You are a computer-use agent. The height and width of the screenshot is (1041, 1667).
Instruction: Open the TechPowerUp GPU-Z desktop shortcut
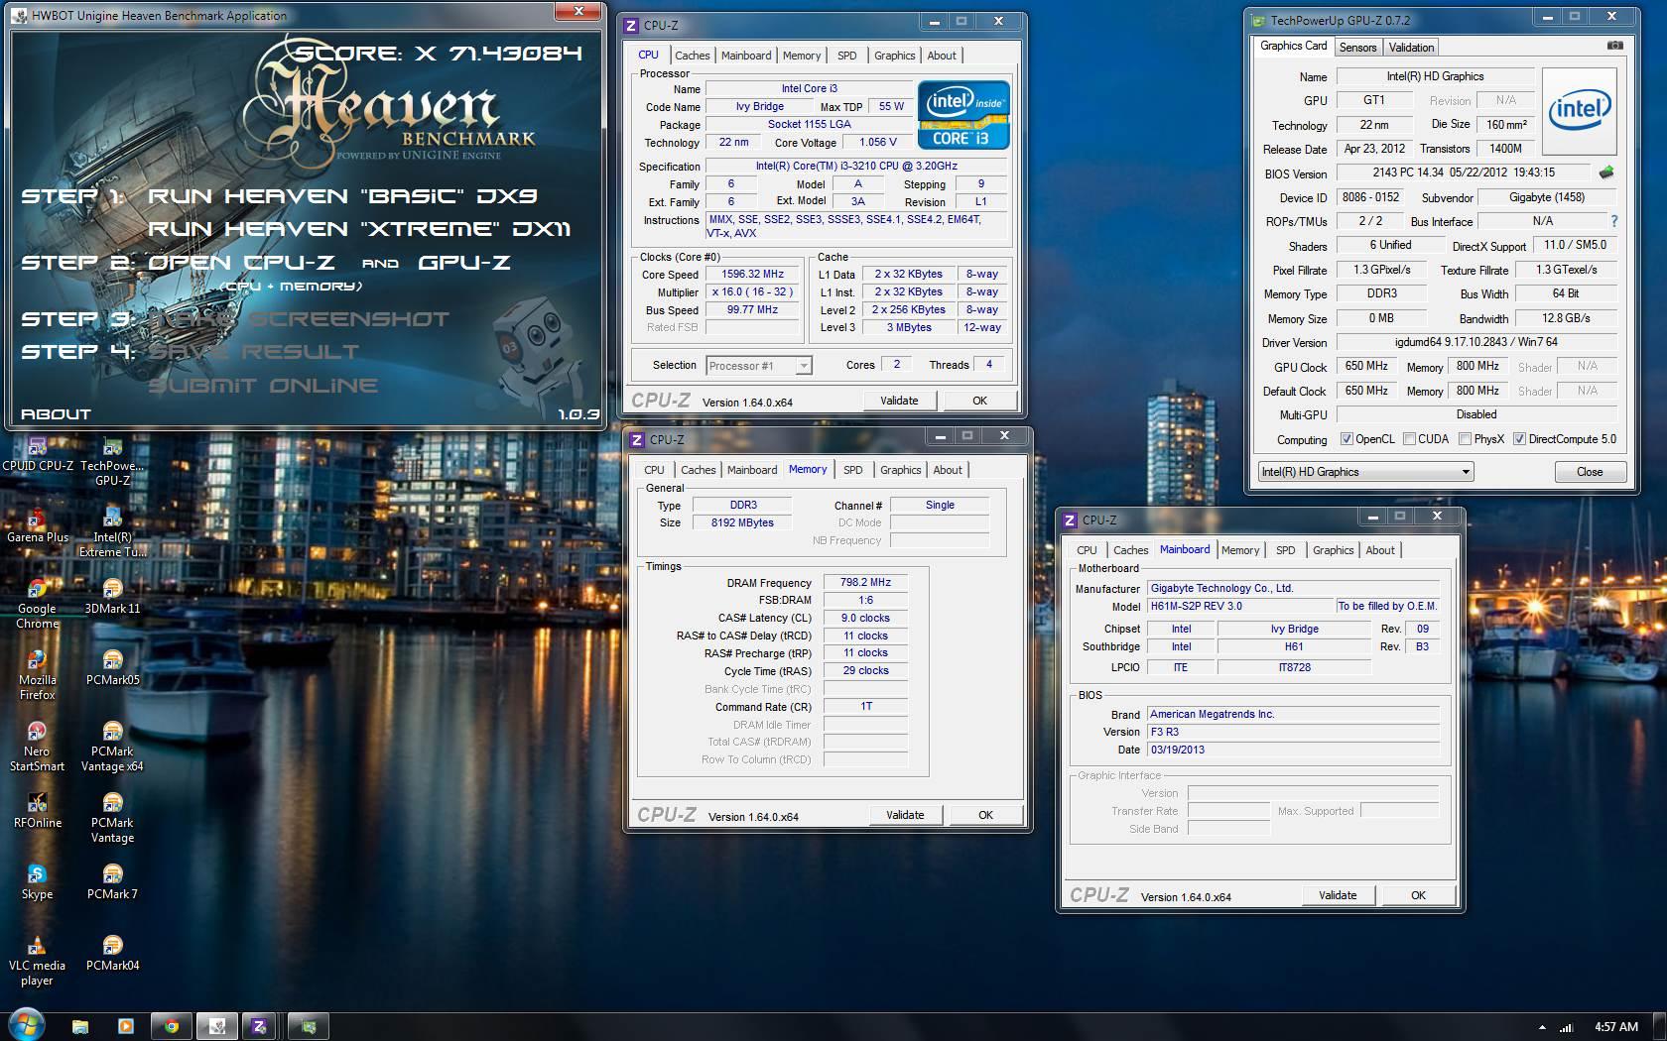(112, 462)
